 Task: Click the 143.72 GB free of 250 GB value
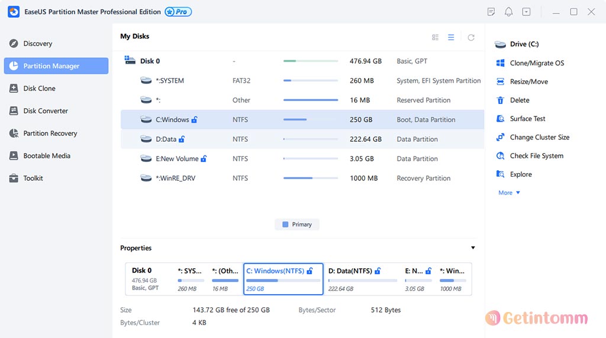tap(231, 310)
